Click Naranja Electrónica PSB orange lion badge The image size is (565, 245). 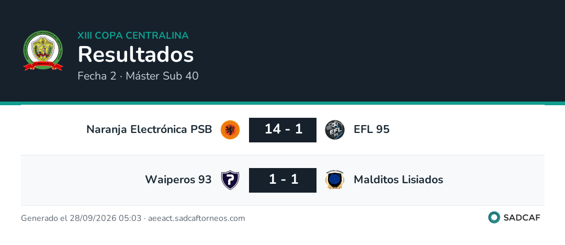coord(230,130)
